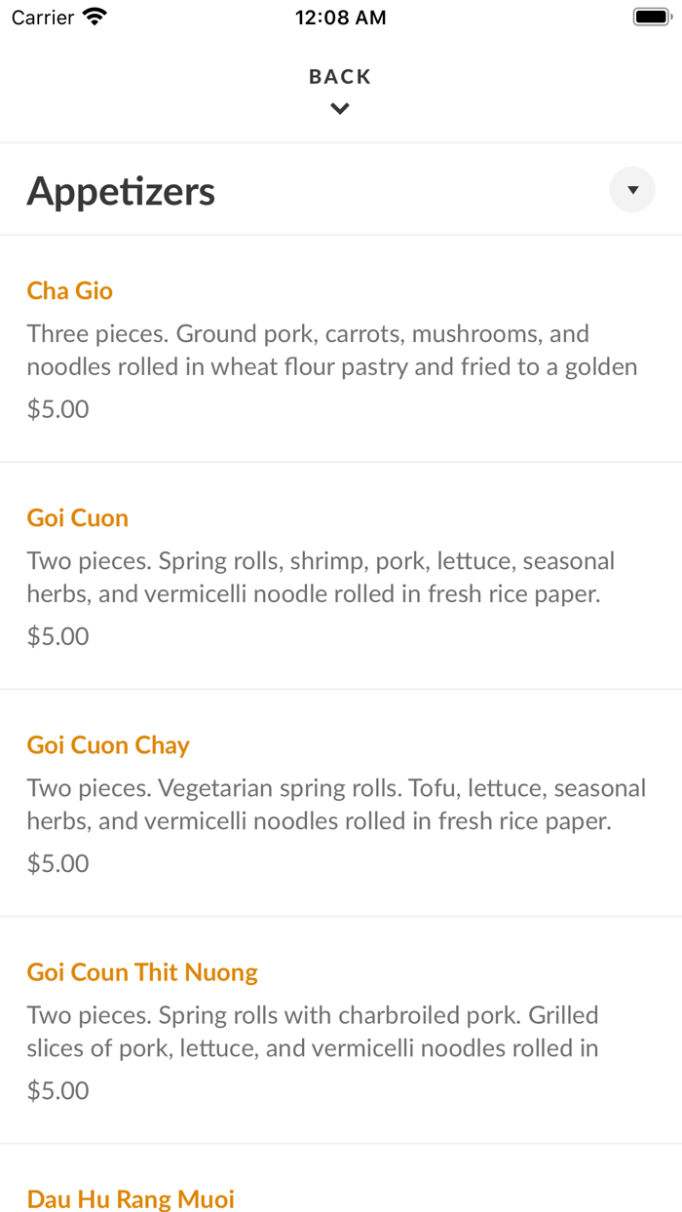Tap the downward chevron below BACK

339,108
